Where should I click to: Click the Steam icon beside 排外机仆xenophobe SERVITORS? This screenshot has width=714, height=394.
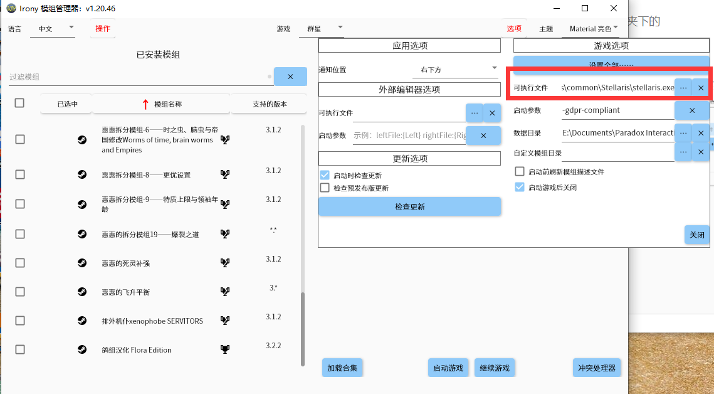pyautogui.click(x=82, y=321)
